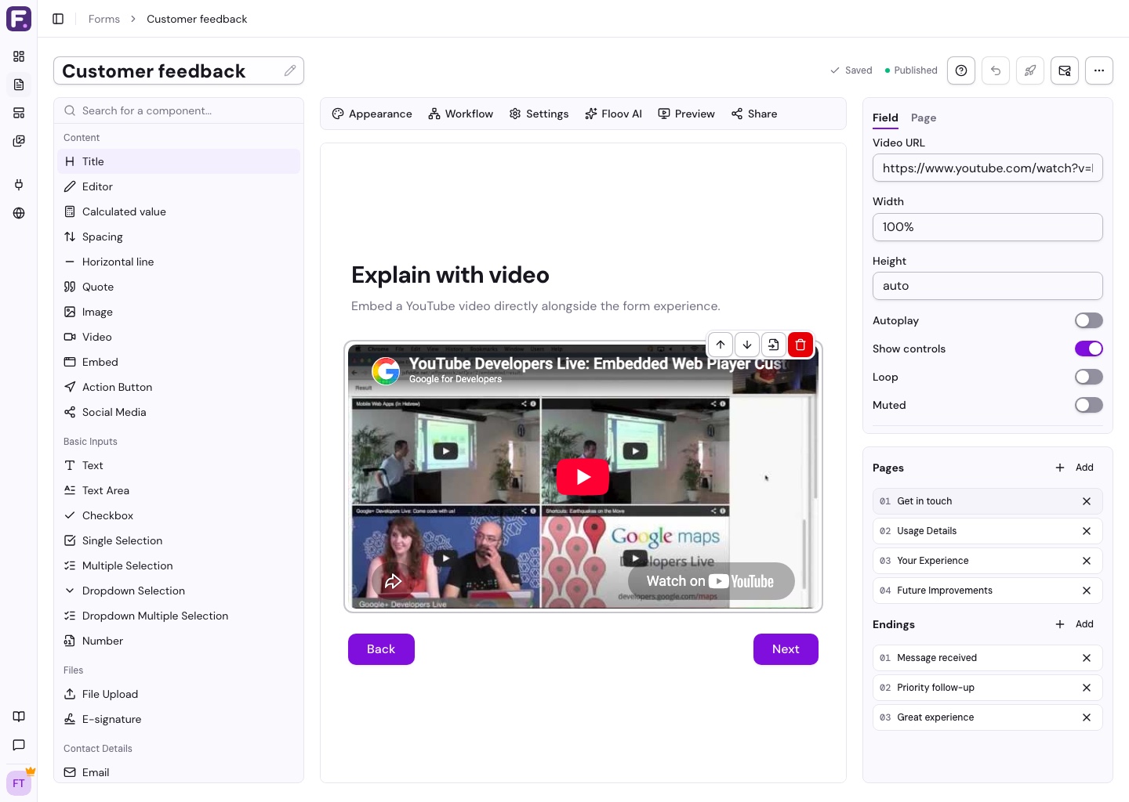Image resolution: width=1129 pixels, height=802 pixels.
Task: Switch on the Muted toggle
Action: point(1089,405)
